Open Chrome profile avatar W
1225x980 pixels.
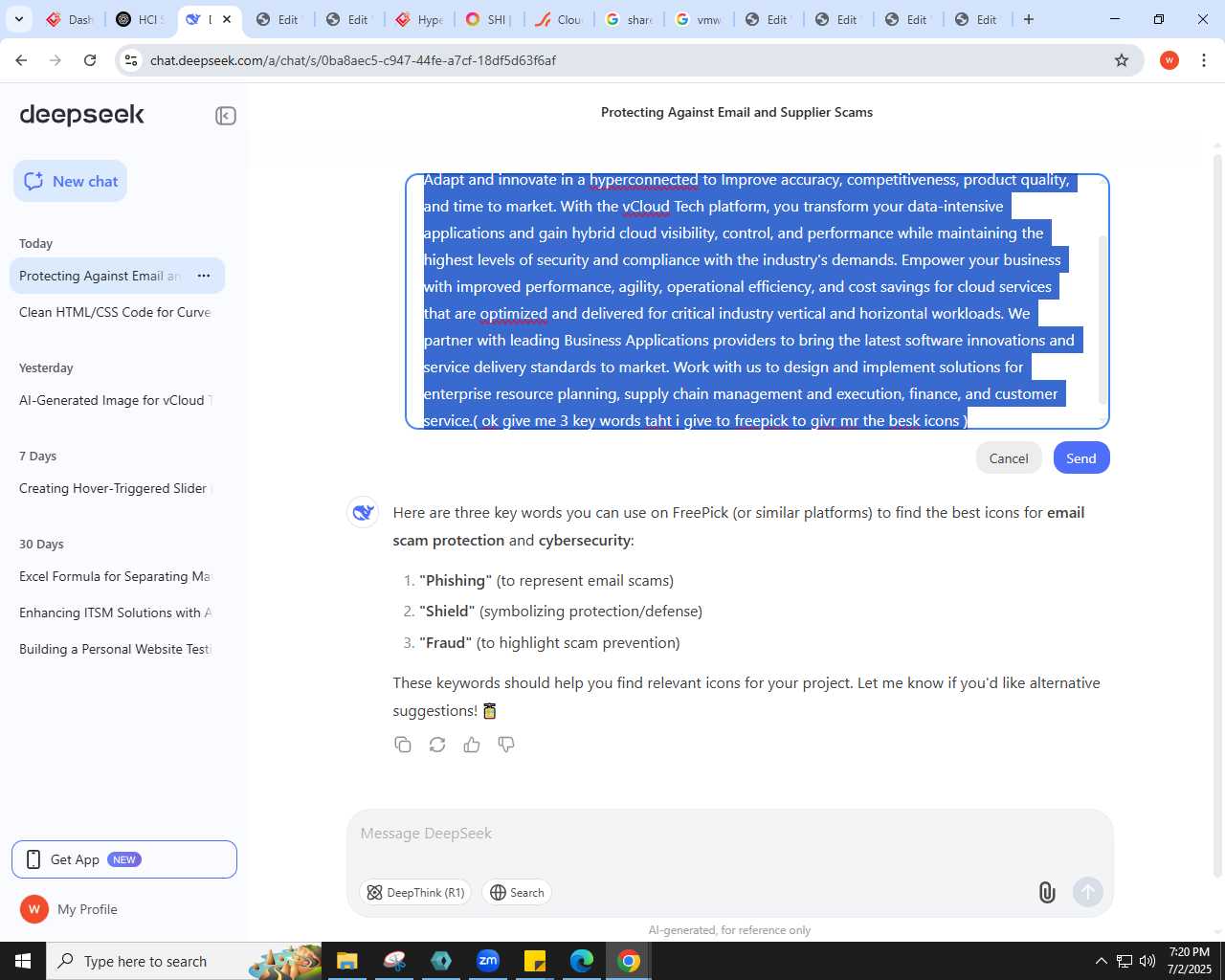(1169, 60)
